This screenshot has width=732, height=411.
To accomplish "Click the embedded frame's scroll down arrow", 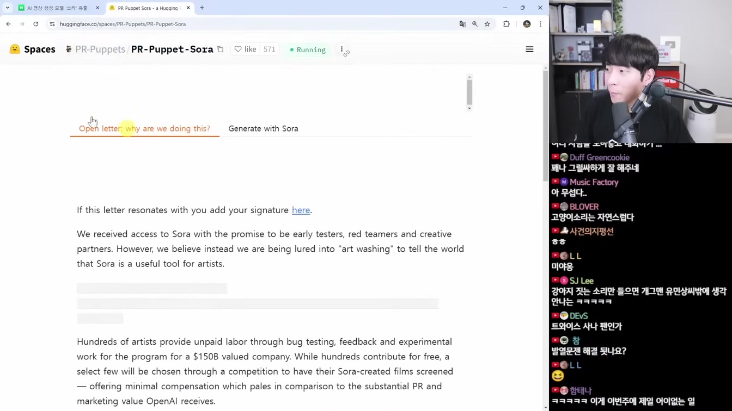I will 469,109.
